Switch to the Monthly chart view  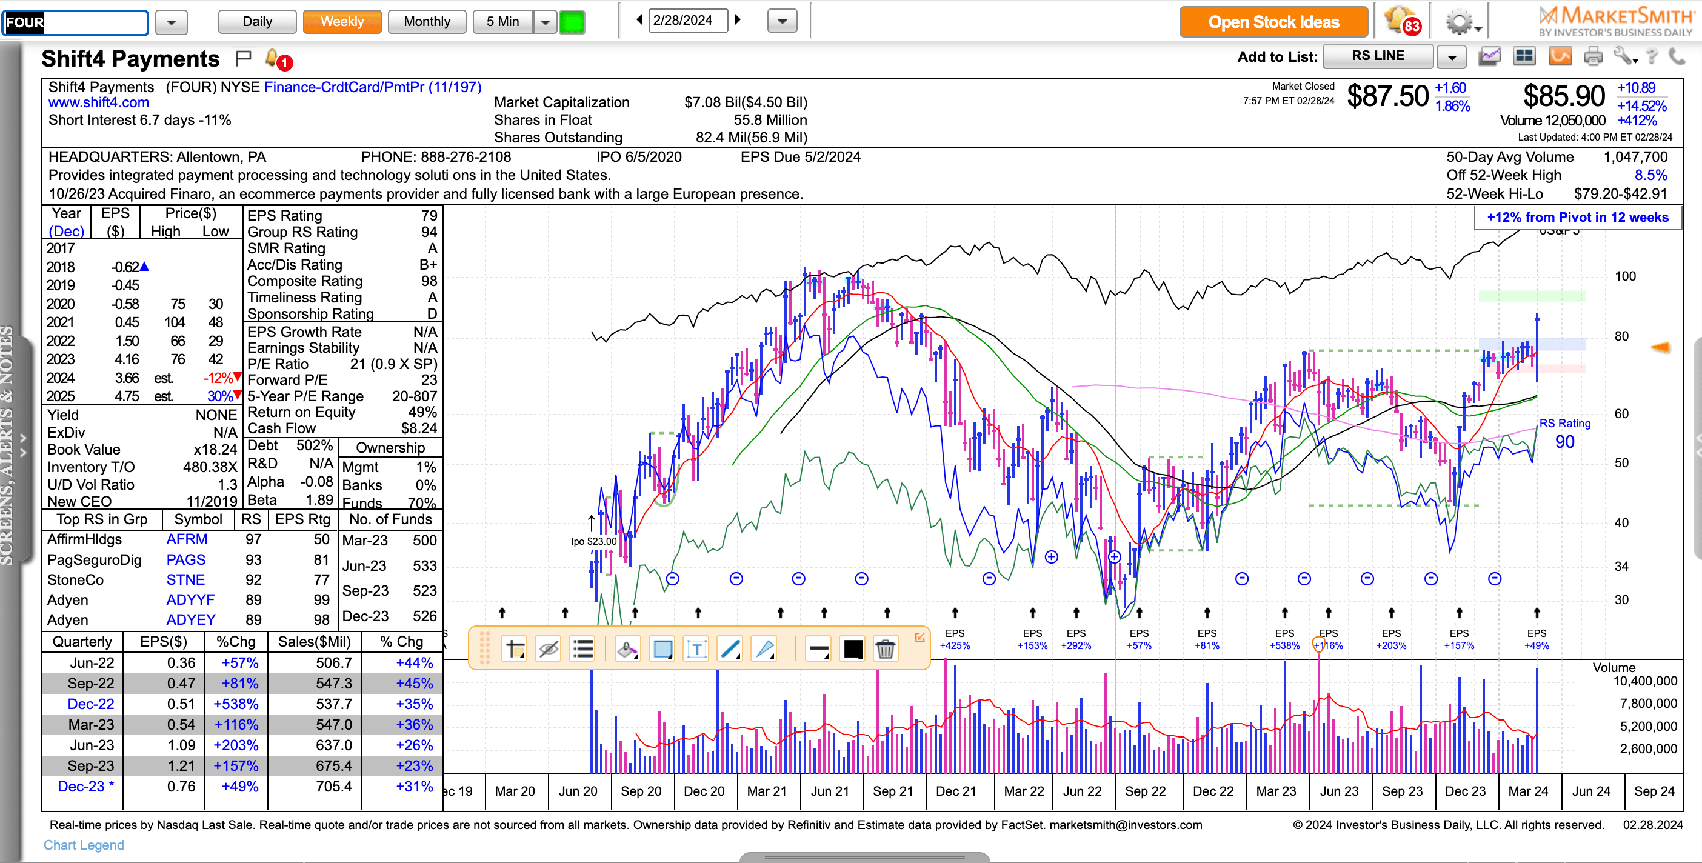point(427,22)
